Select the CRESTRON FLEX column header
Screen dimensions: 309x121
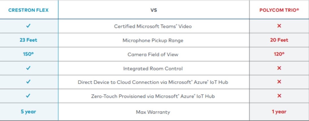28,10
